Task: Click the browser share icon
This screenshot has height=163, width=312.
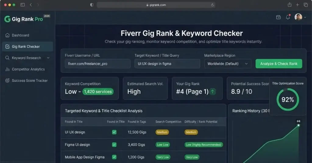Action: pos(289,5)
